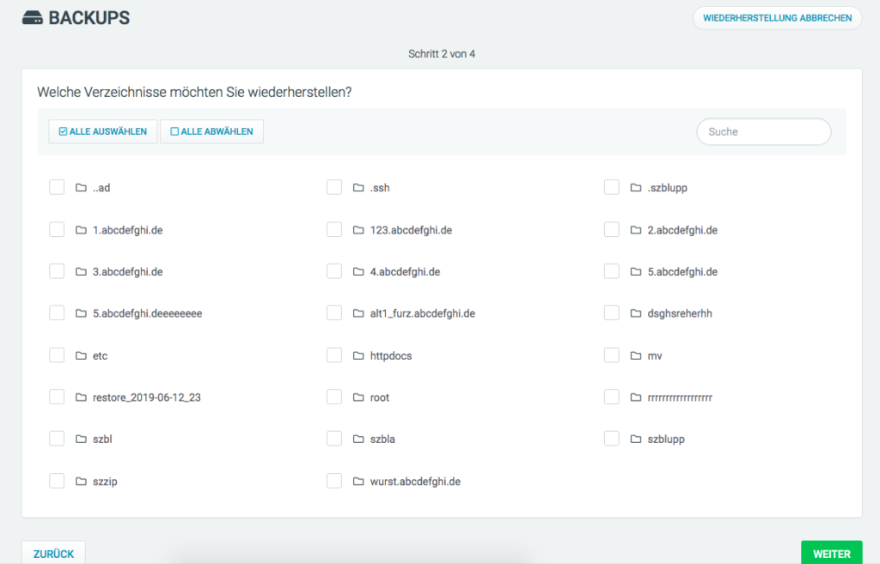
Task: Check the .szblupp directory box
Action: 611,186
